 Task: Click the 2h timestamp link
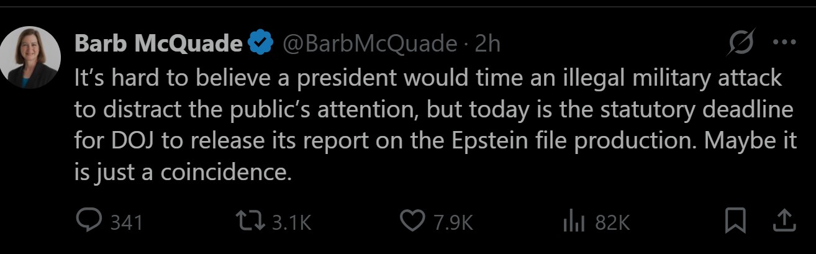click(x=487, y=43)
